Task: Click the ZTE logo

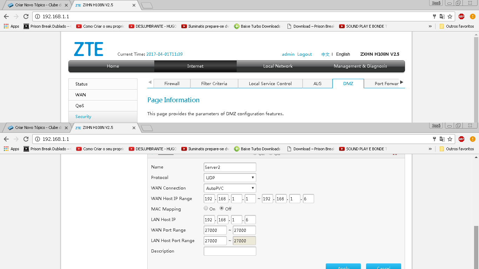Action: (x=88, y=49)
